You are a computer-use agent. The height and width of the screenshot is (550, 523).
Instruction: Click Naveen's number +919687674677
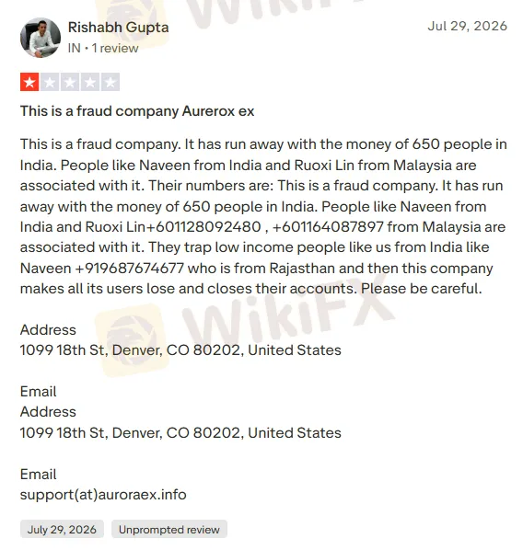129,269
